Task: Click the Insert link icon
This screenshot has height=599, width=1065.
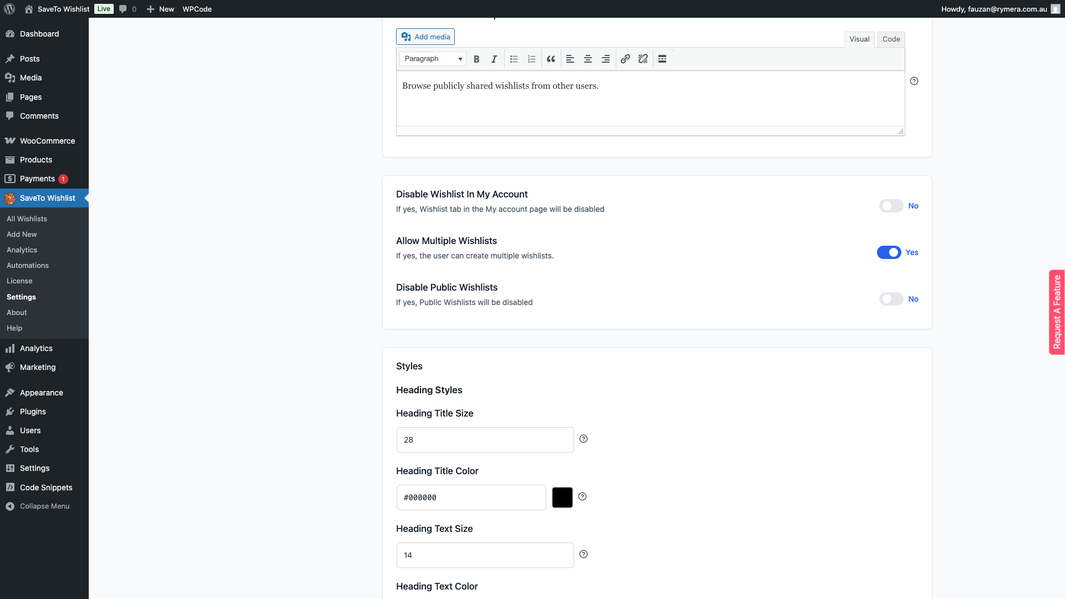Action: (625, 59)
